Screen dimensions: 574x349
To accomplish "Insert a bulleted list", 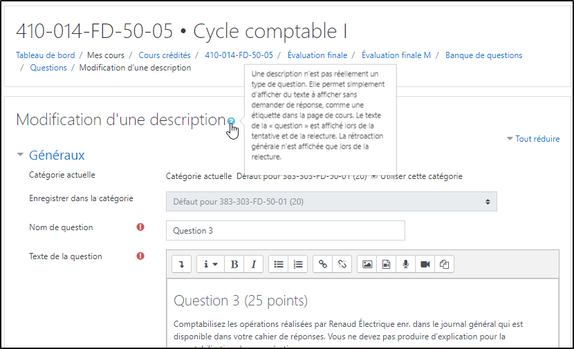I will click(x=279, y=264).
